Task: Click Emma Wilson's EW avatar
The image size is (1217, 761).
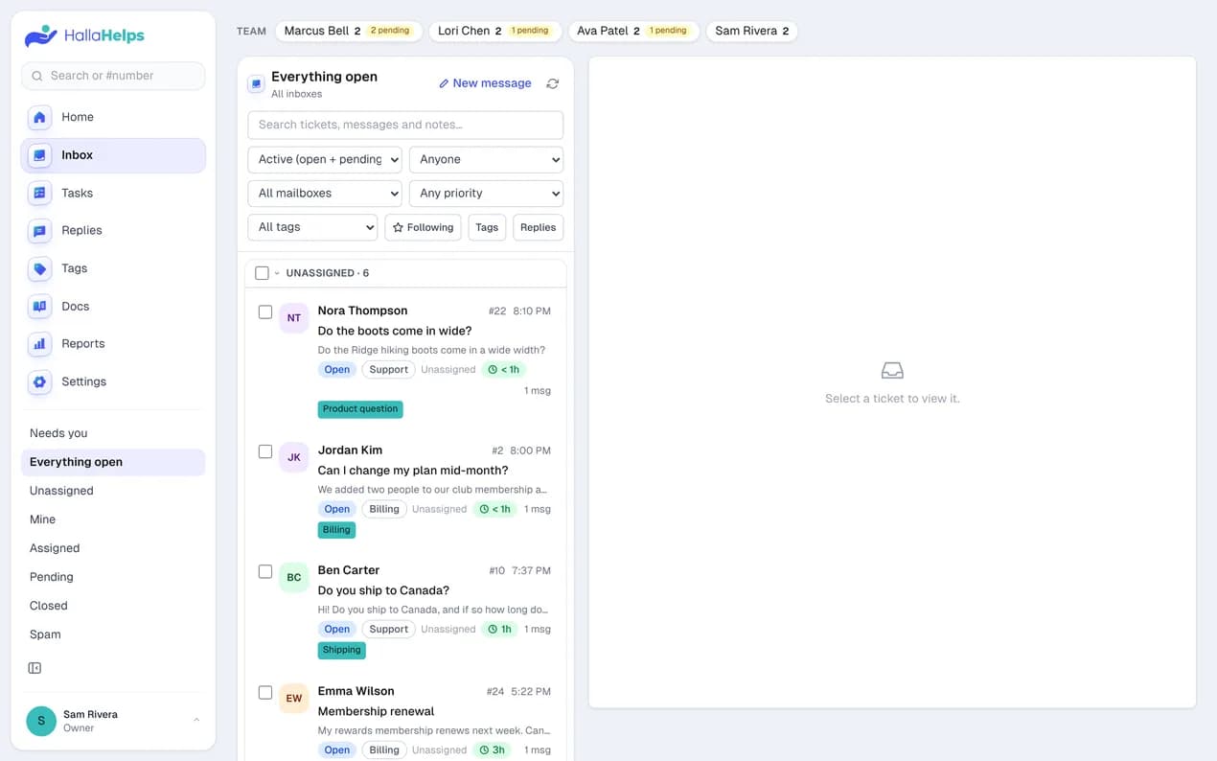Action: point(294,698)
